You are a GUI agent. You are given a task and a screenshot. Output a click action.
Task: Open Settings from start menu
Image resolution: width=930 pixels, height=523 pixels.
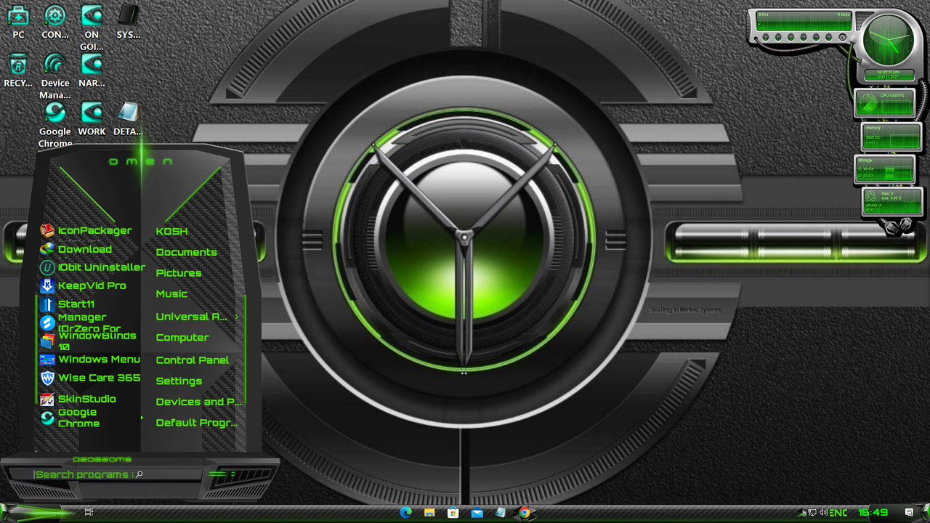(179, 381)
